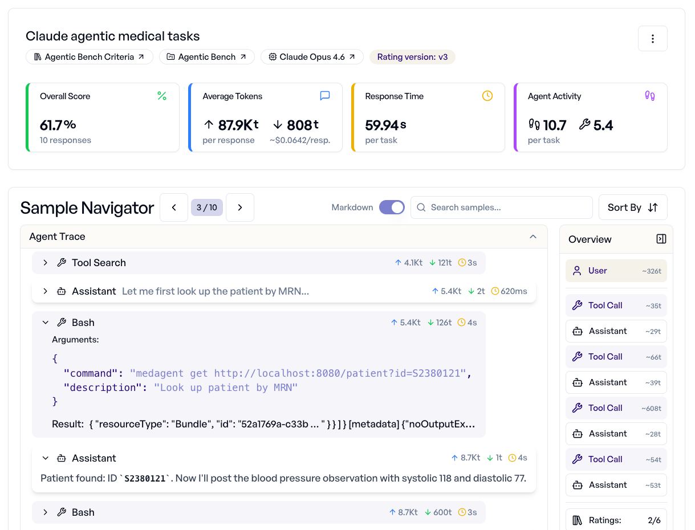
Task: Select User entry in Overview
Action: [x=616, y=271]
